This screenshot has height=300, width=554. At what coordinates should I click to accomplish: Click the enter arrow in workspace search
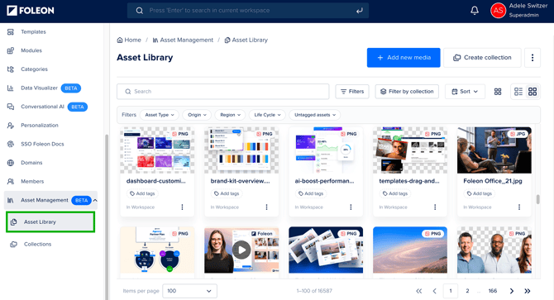tap(360, 11)
